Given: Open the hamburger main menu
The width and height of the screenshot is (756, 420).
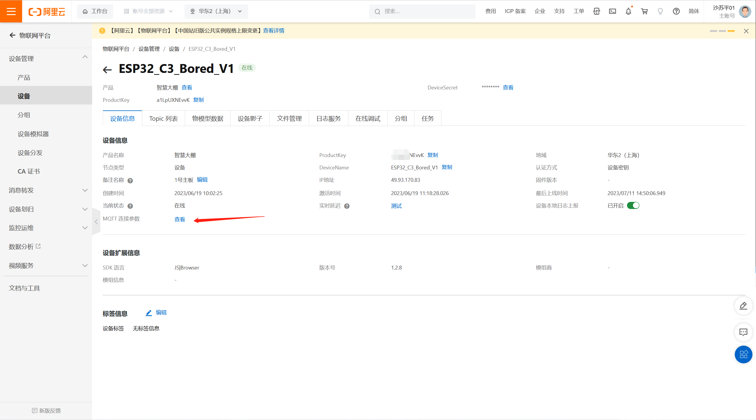Looking at the screenshot, I should [x=11, y=11].
